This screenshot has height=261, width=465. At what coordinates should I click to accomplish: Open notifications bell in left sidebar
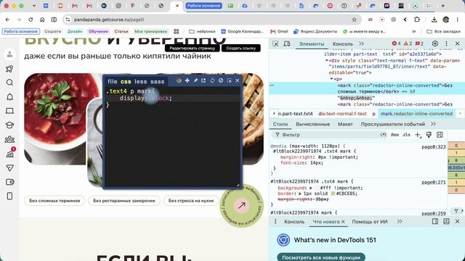click(9, 96)
